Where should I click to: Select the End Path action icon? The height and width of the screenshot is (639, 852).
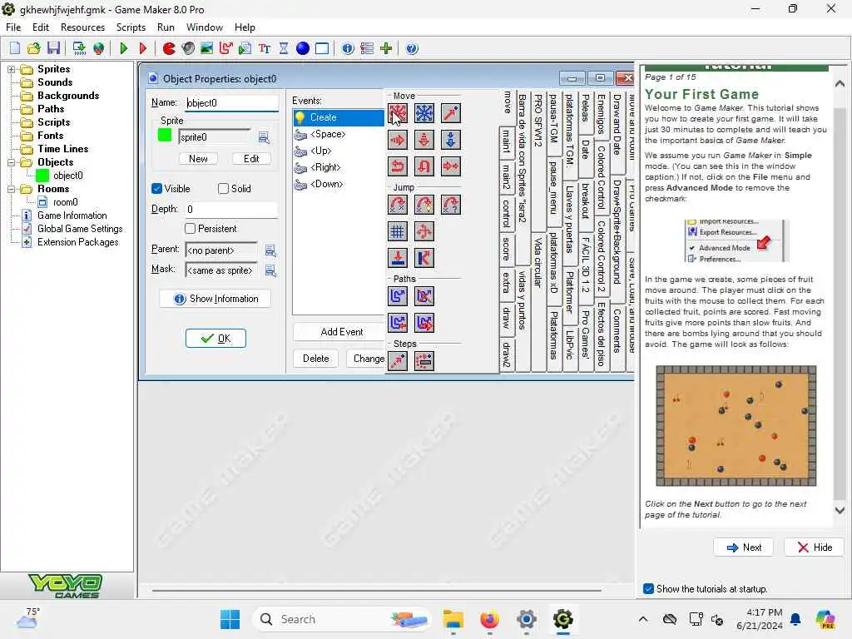point(424,296)
